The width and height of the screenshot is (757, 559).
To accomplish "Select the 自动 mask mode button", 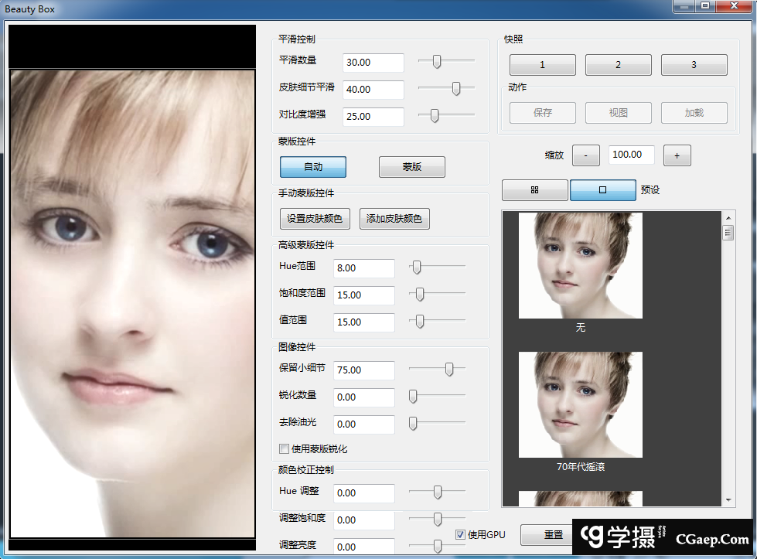I will tap(312, 167).
